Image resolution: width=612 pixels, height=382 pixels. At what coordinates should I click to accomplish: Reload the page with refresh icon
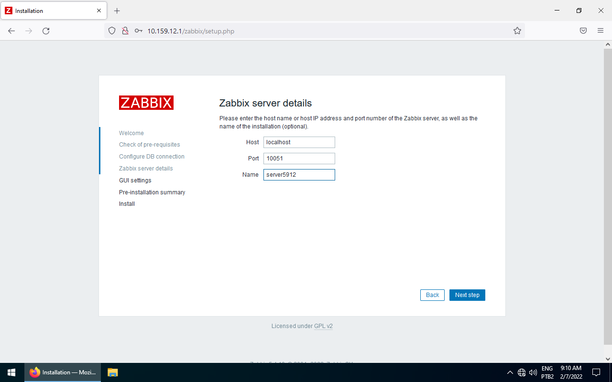tap(46, 31)
